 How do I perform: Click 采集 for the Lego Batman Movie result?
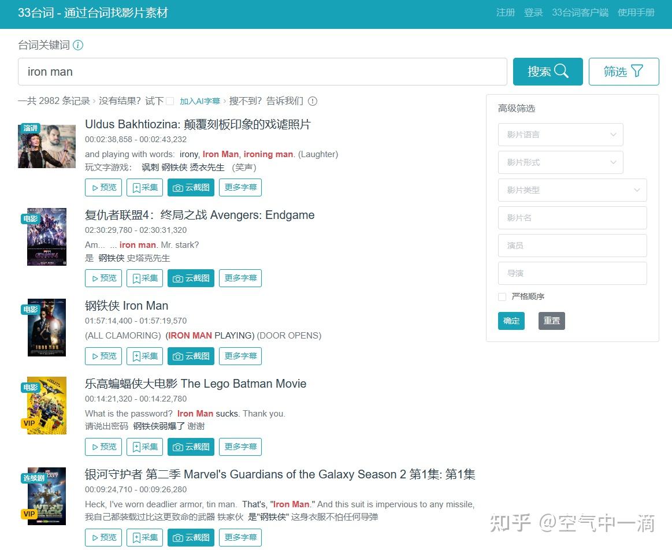click(x=145, y=447)
